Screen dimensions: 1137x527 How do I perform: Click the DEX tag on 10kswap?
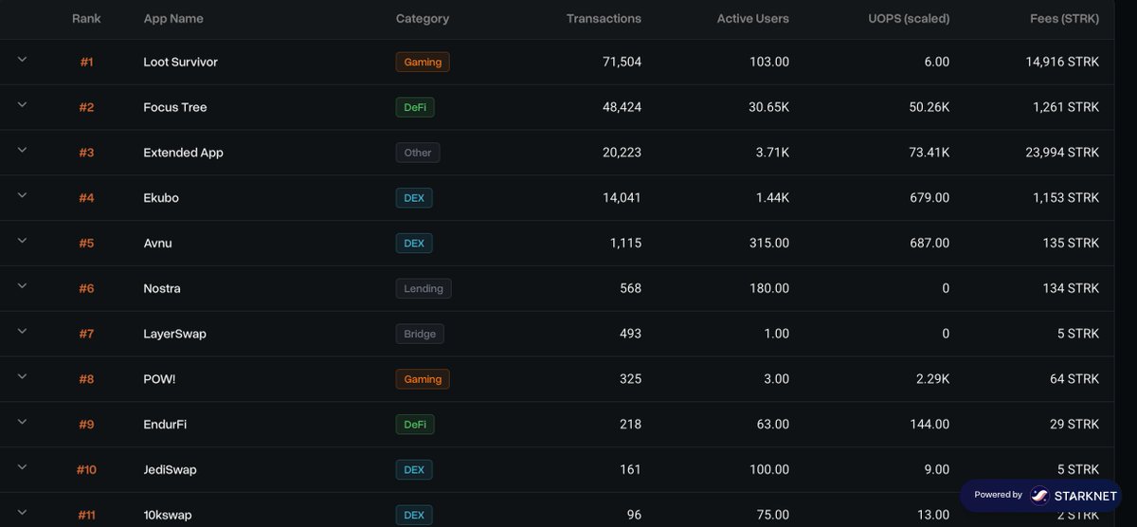[x=414, y=515]
